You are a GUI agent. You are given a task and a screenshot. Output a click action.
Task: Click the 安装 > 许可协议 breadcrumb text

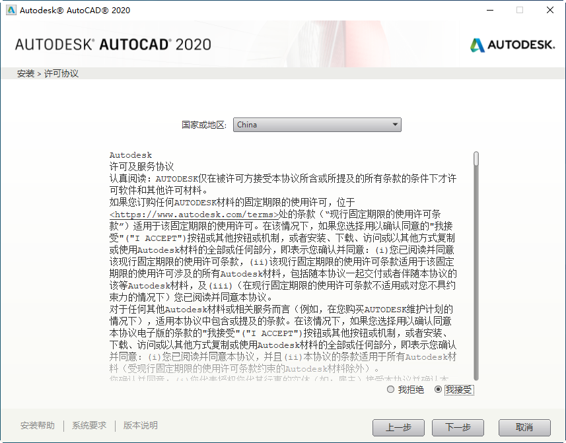pyautogui.click(x=48, y=73)
